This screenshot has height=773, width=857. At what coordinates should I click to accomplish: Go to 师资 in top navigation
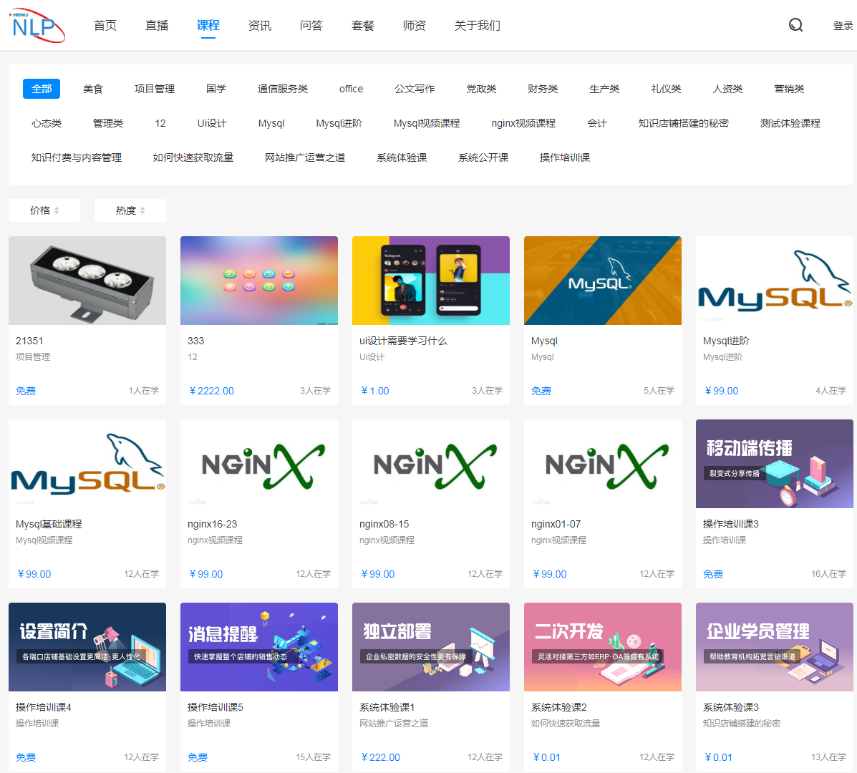click(415, 26)
